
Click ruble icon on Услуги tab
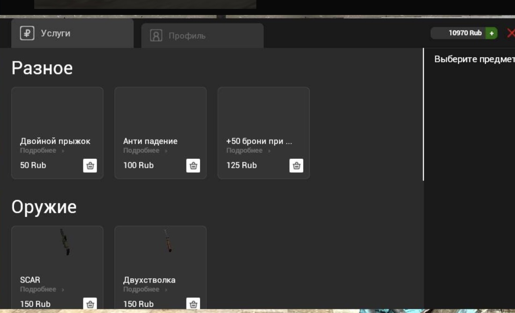(27, 33)
